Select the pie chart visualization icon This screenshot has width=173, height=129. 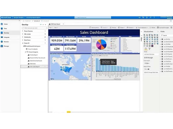(x=152, y=39)
